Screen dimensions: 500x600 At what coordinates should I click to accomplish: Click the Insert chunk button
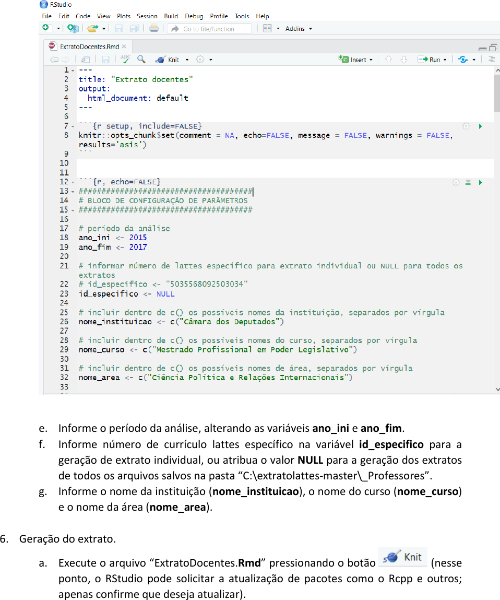355,60
